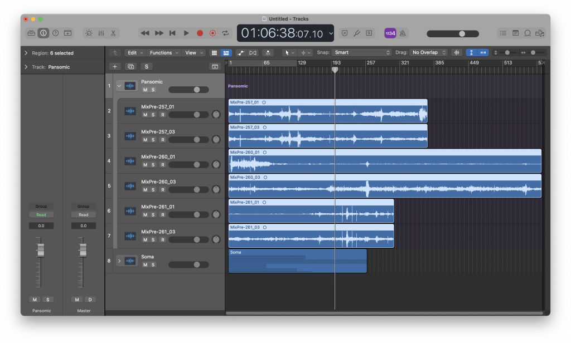Click the Capture Recording dotted-circle button

click(x=212, y=33)
